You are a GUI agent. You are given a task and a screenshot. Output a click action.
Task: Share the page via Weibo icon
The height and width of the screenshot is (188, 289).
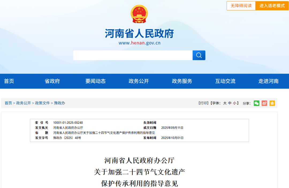pos(264,103)
